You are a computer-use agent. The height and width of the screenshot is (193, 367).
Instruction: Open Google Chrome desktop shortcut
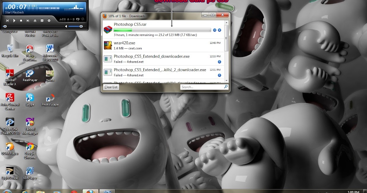pos(30,151)
